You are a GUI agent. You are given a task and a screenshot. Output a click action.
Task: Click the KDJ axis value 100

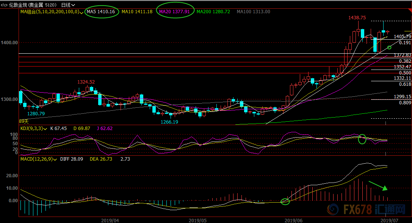coord(14,135)
